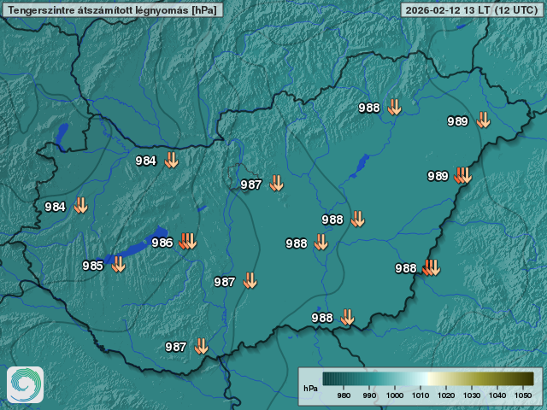Click the arrow beside the southernmost 988 reading
The image size is (547, 410).
pos(347,318)
